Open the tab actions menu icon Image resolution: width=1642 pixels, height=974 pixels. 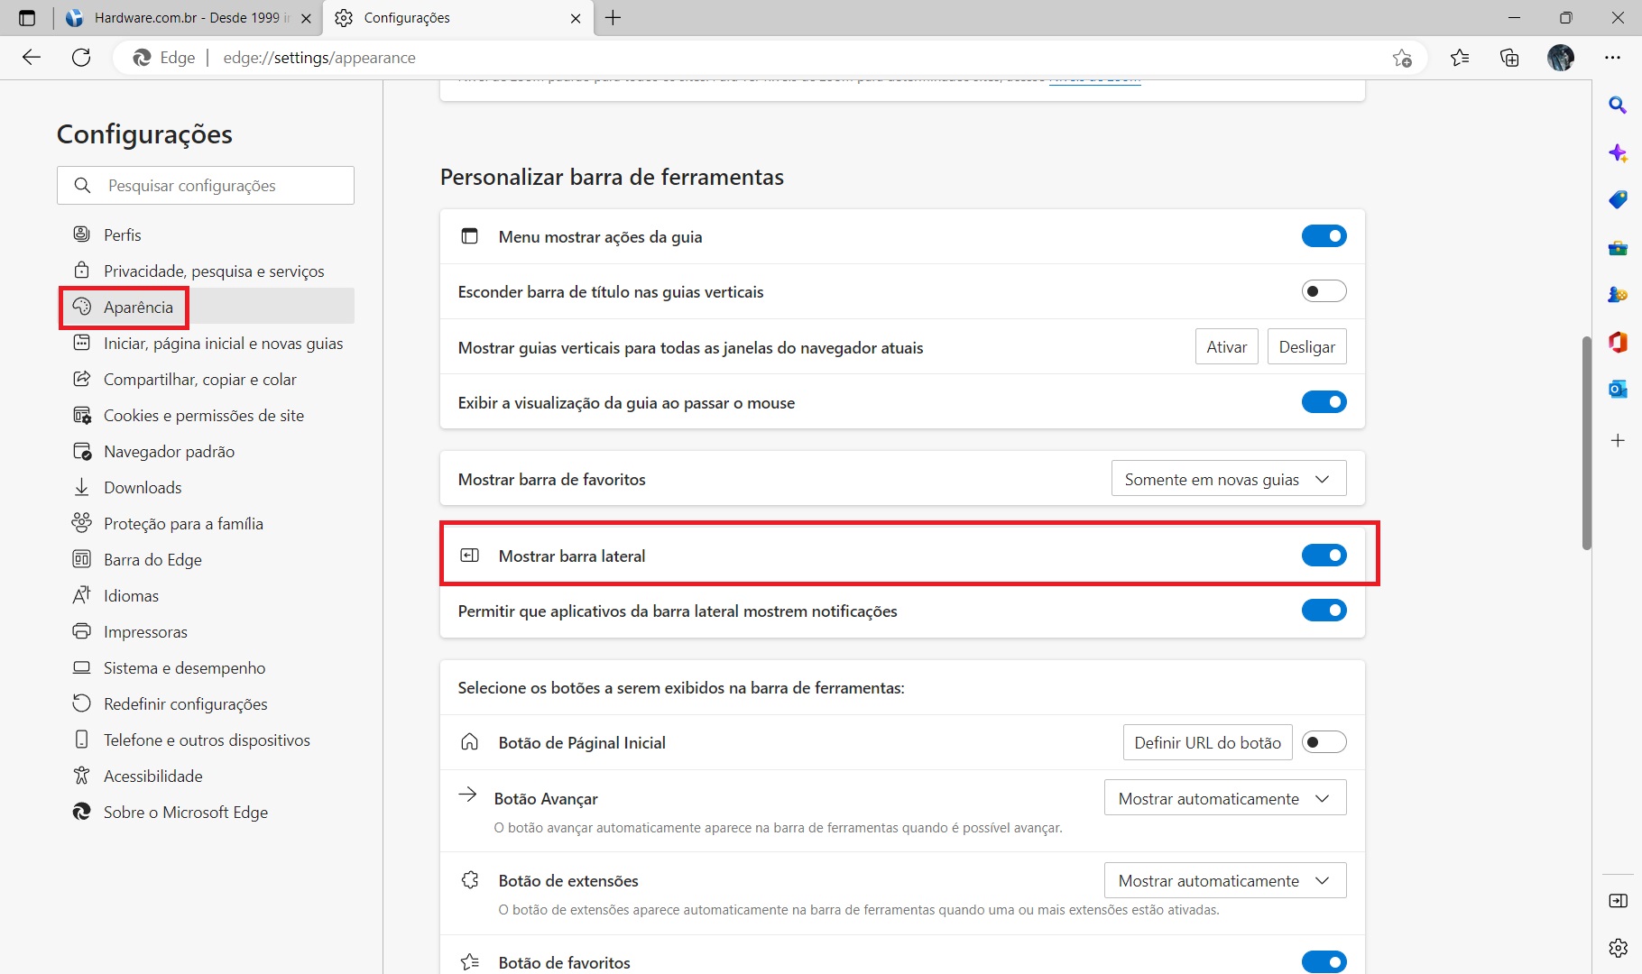tap(27, 18)
